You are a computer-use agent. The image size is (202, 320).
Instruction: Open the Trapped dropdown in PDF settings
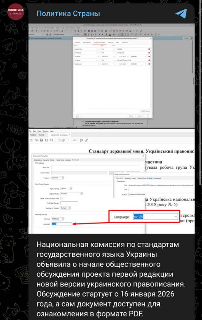[x=63, y=178]
